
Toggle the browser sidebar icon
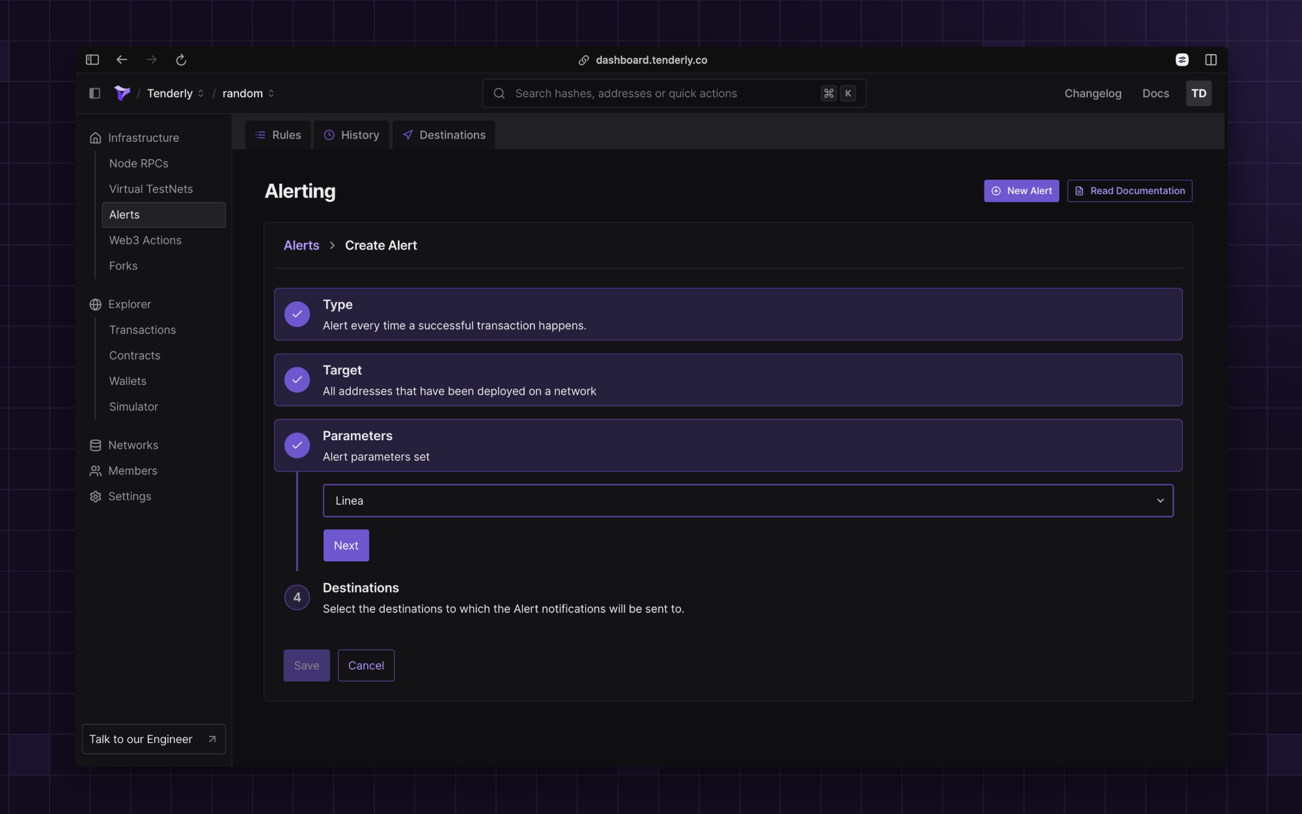(x=92, y=60)
